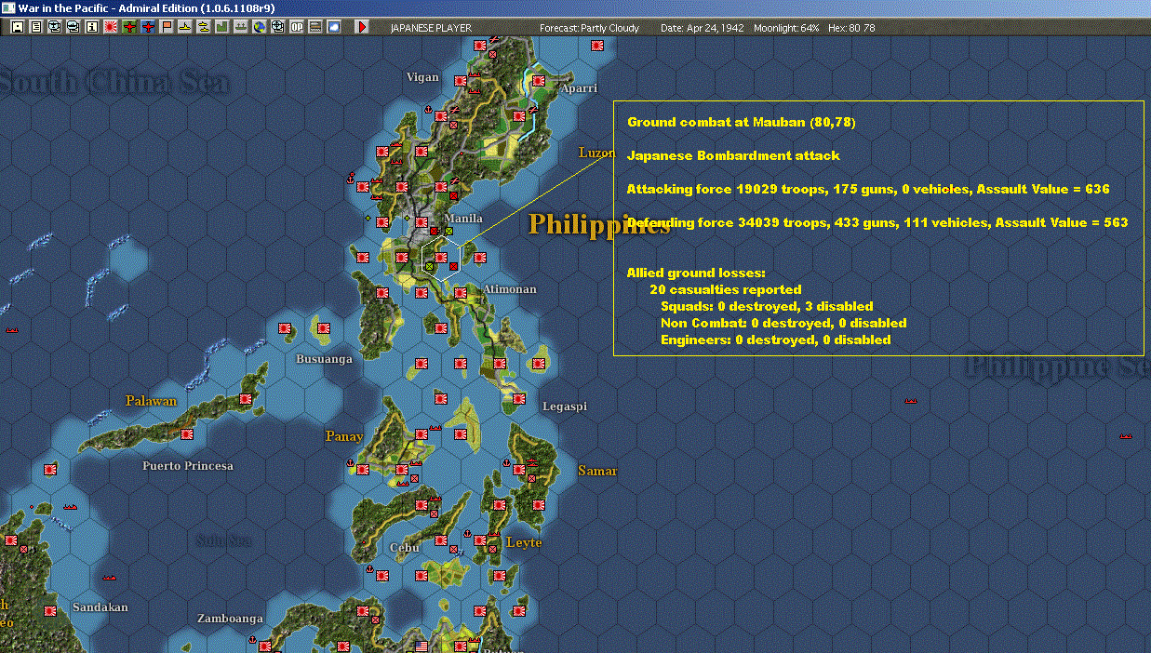
Task: Click the Samar island label
Action: click(597, 471)
